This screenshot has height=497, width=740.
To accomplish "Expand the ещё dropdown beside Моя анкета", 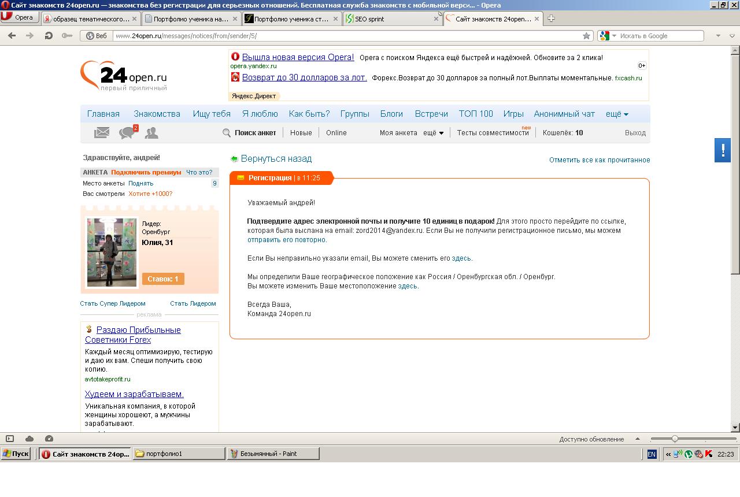I will 434,133.
